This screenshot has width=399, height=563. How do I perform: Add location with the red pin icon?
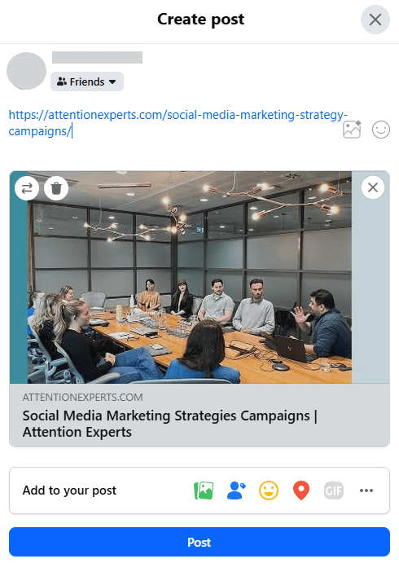click(301, 490)
